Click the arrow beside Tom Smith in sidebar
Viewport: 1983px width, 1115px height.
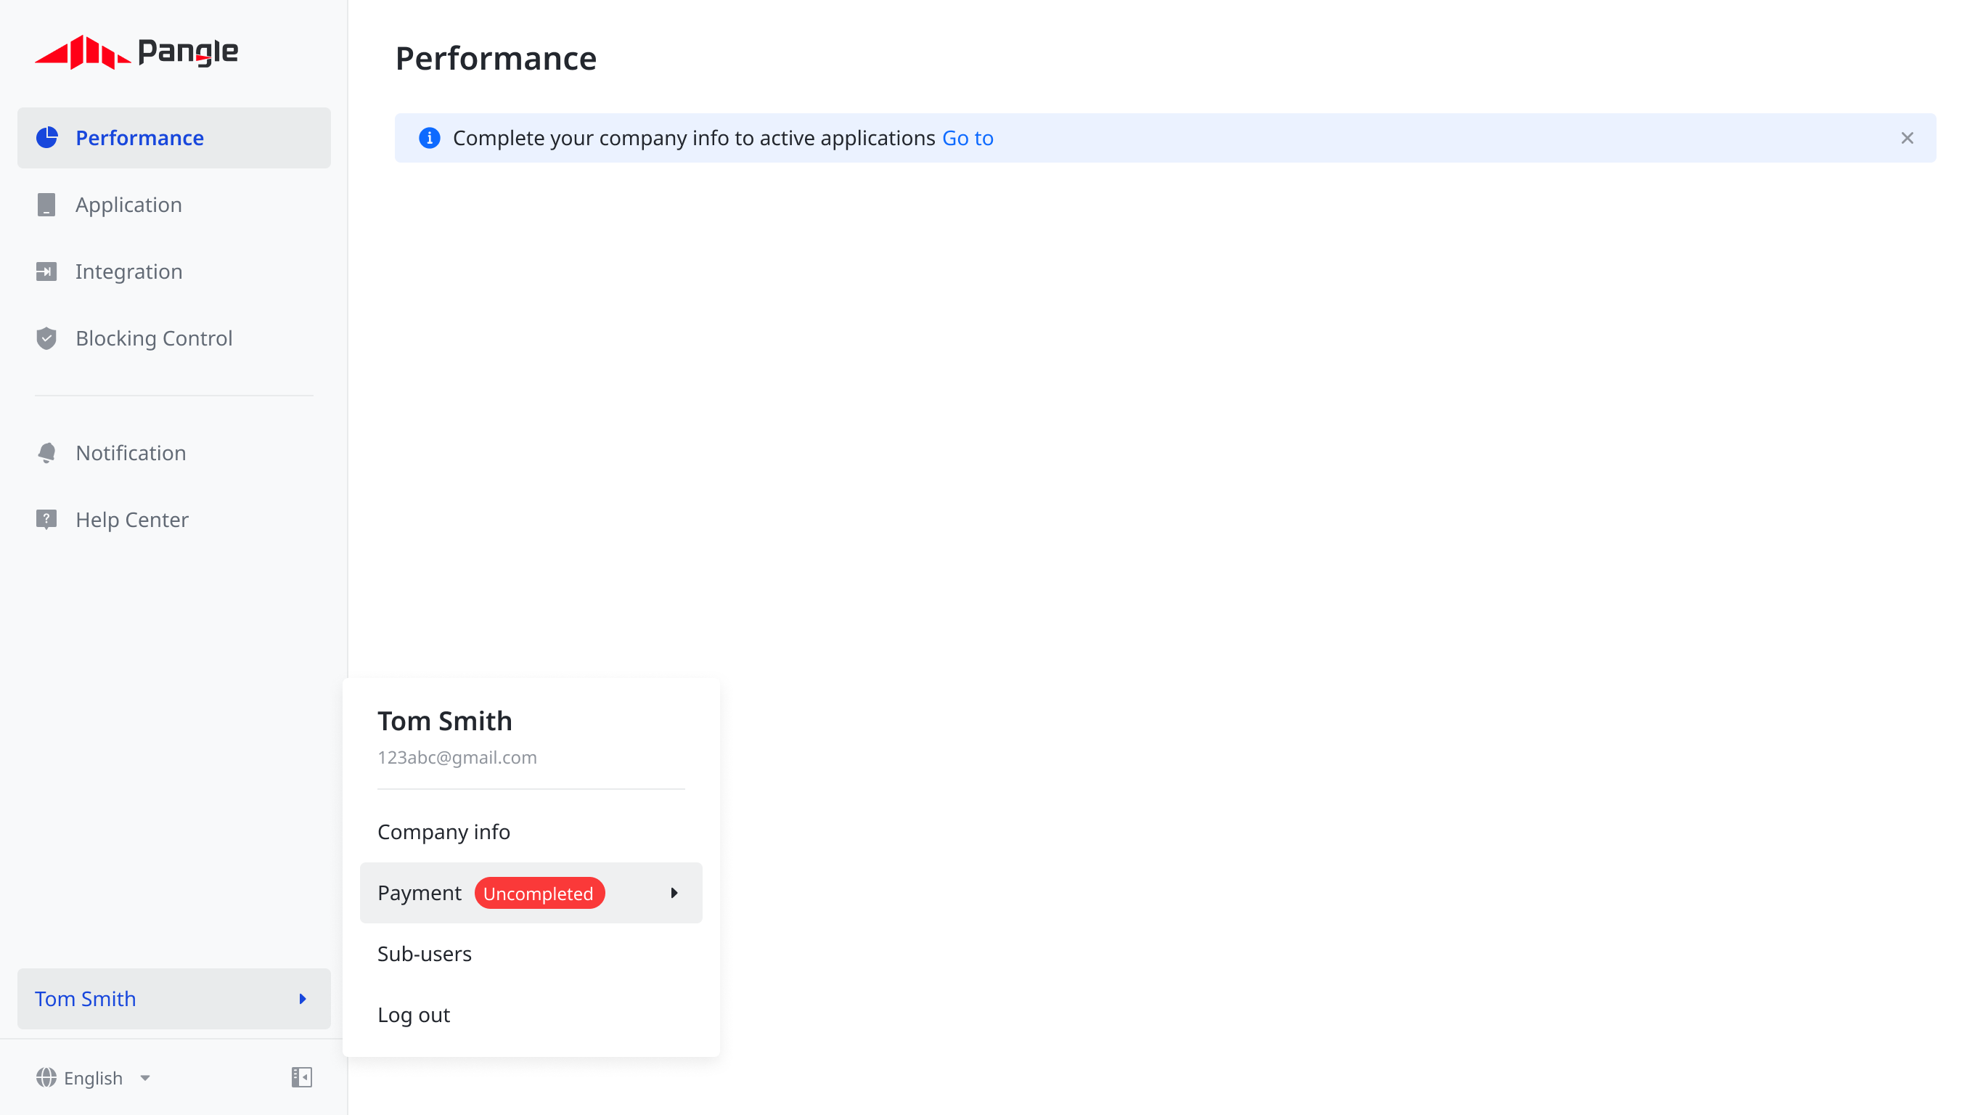click(303, 999)
